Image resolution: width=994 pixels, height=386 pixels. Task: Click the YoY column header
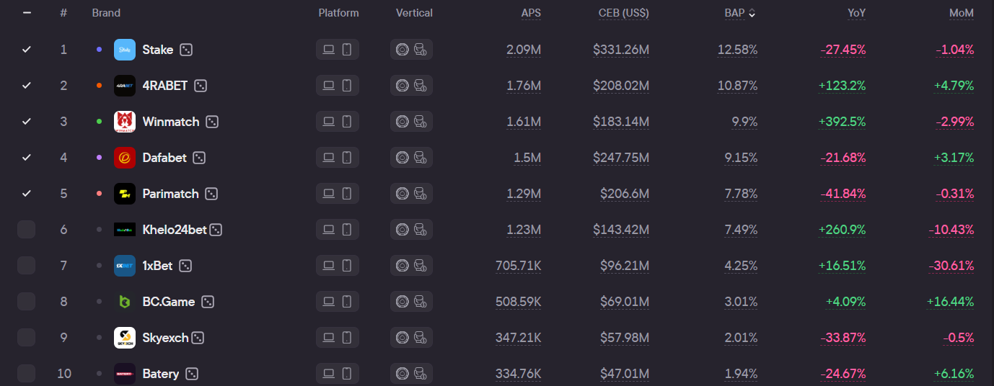coord(857,13)
